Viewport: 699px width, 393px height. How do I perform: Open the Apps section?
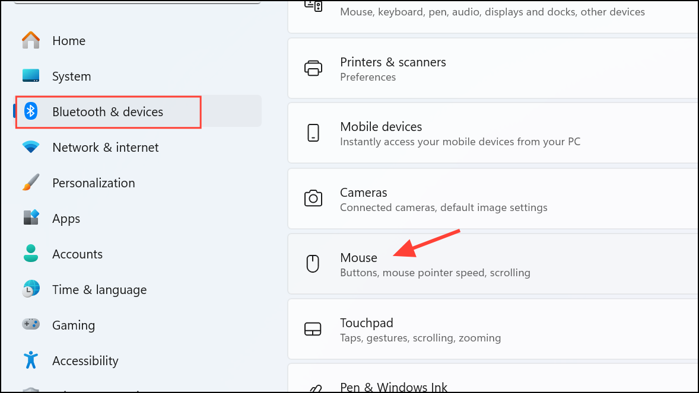point(66,218)
